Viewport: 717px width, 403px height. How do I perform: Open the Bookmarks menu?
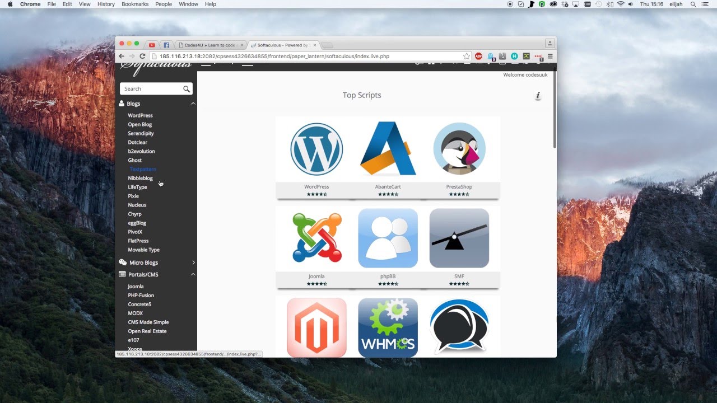(134, 4)
